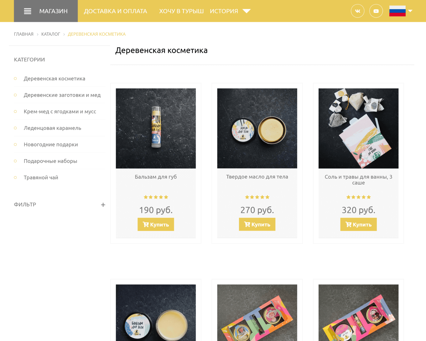Open the ИСТОРИЯ dropdown arrow
This screenshot has width=426, height=341.
pyautogui.click(x=247, y=11)
